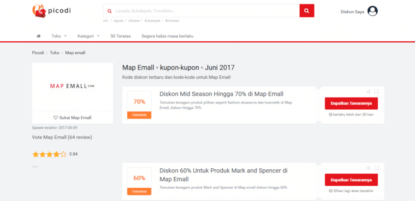The height and width of the screenshot is (201, 415).
Task: Click the 3.84 rating value
Action: pyautogui.click(x=73, y=154)
